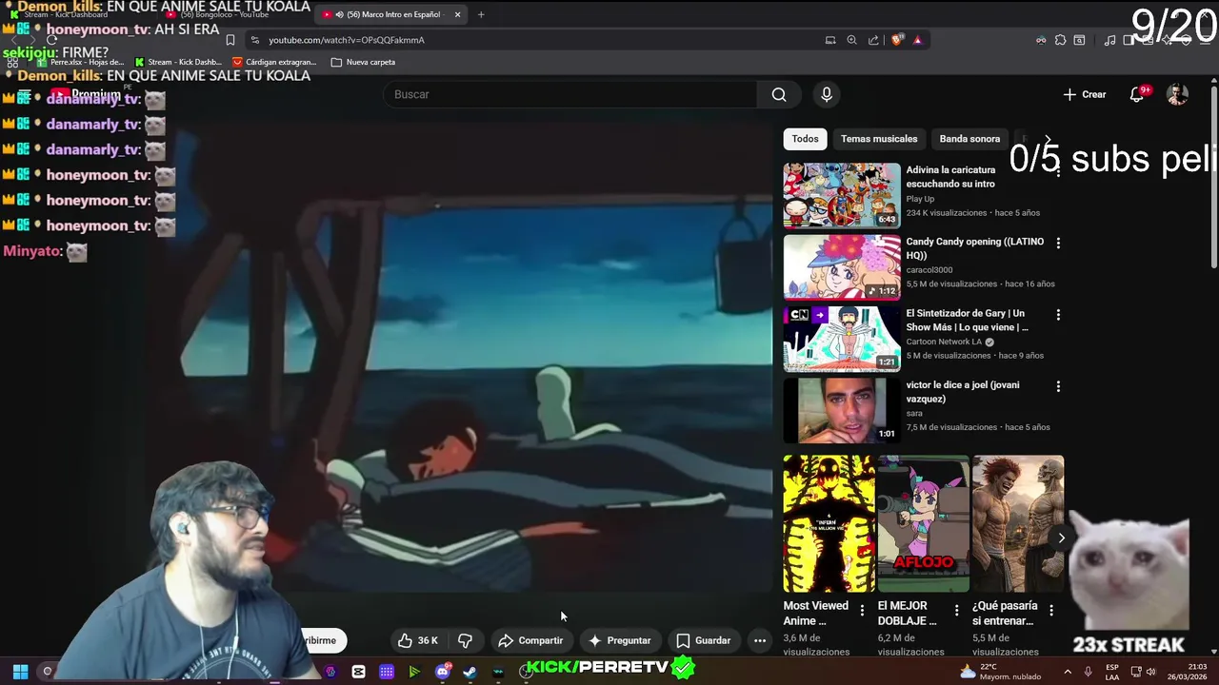Screen dimensions: 1219x685
Task: Dislike the video with thumbs-down icon
Action: [x=465, y=640]
